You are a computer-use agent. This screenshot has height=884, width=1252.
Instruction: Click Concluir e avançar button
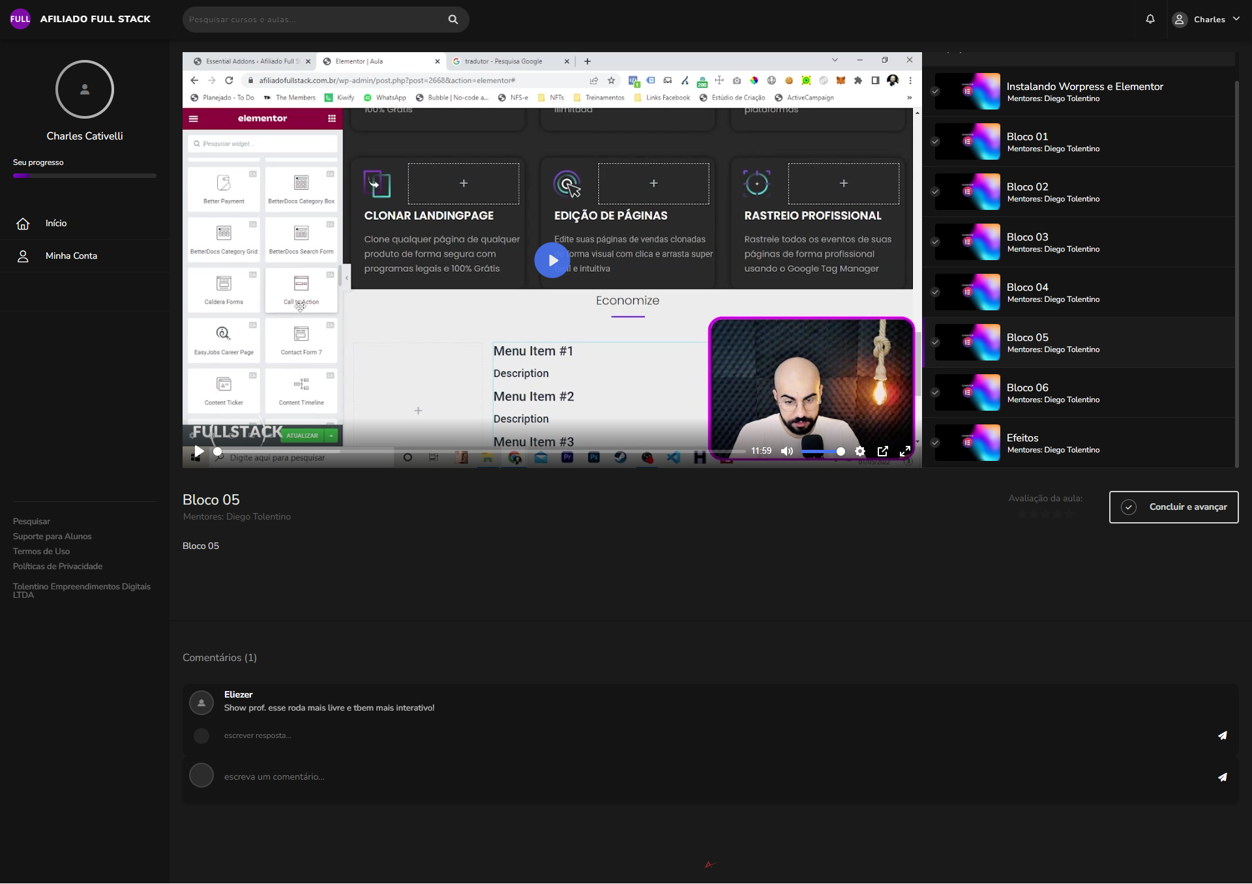(1173, 507)
